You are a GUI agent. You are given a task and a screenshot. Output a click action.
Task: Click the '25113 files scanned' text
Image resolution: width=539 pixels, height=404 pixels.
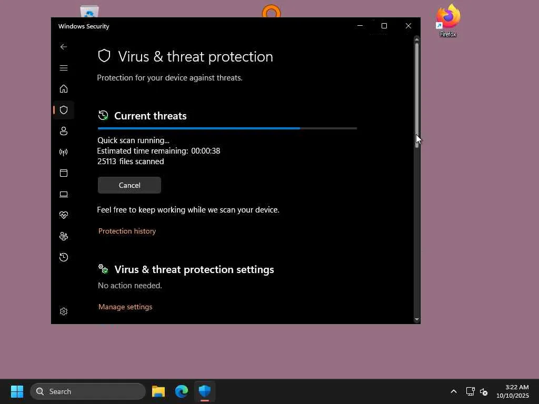(131, 161)
